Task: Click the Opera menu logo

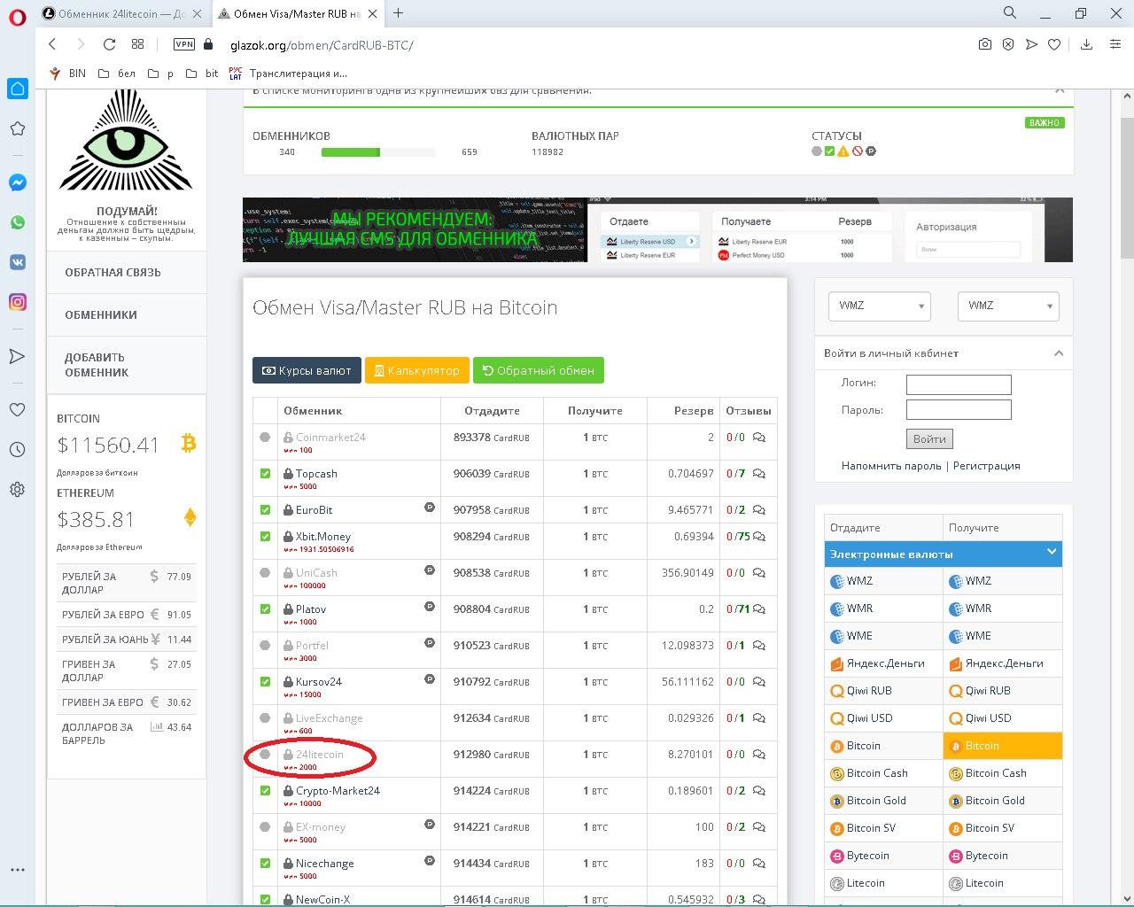Action: (x=17, y=18)
